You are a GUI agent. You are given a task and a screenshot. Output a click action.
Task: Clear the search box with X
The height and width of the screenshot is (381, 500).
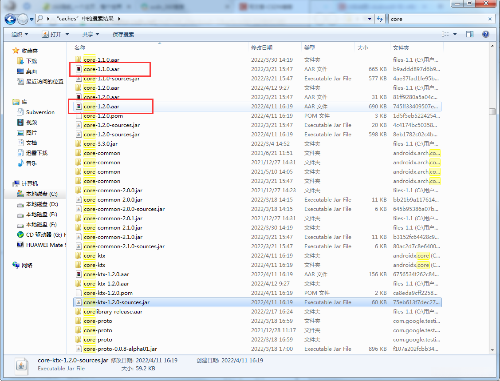point(490,19)
